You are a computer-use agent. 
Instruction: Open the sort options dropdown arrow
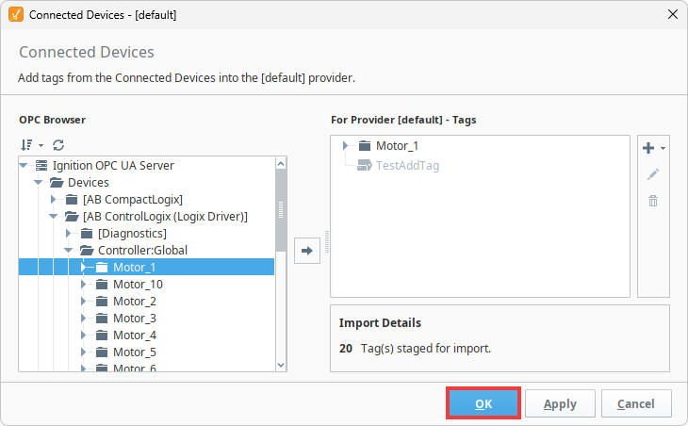coord(41,146)
